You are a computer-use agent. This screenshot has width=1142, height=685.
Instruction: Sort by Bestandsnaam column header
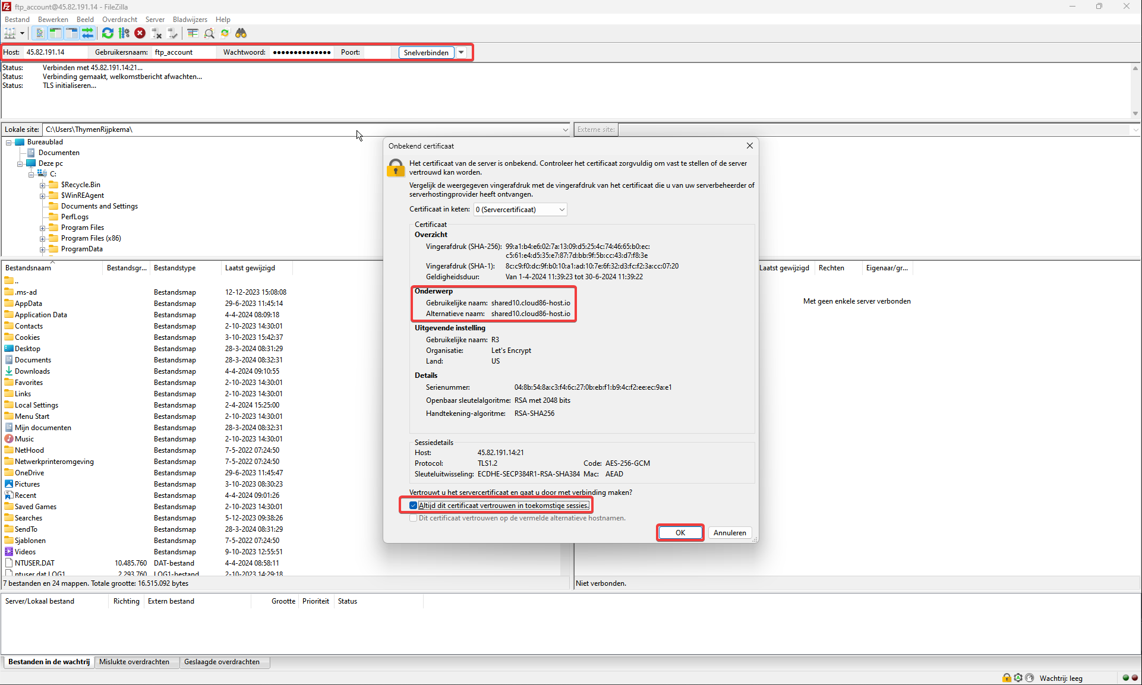(x=52, y=268)
